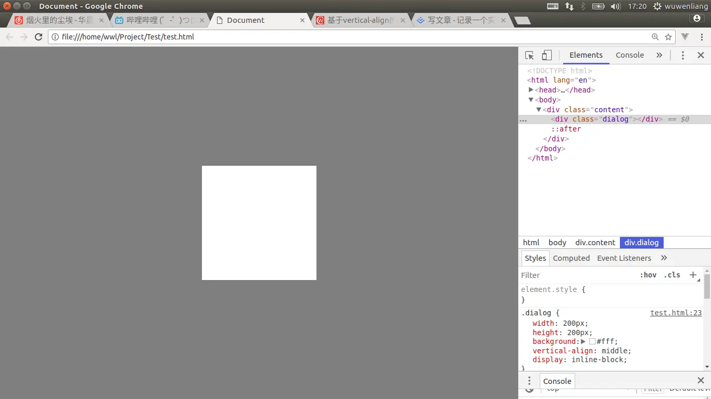Open the #fff background color swatch
Screen dimensions: 711x399
click(x=592, y=341)
